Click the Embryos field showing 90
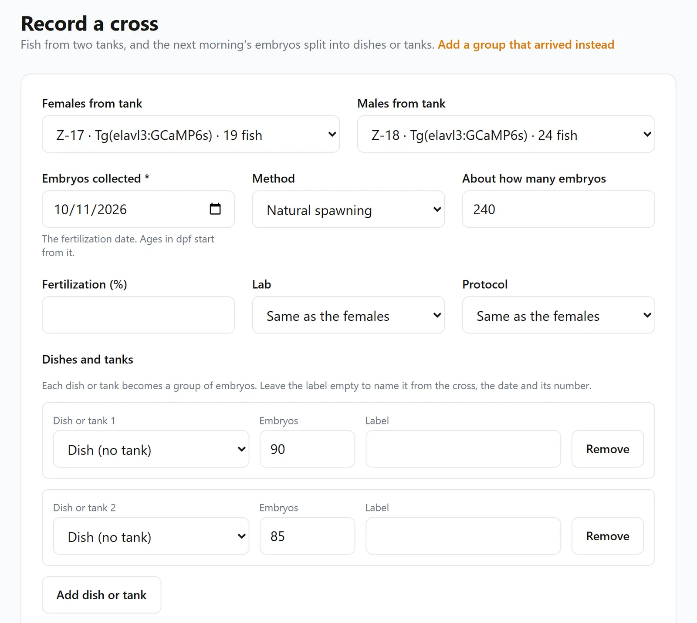 308,449
